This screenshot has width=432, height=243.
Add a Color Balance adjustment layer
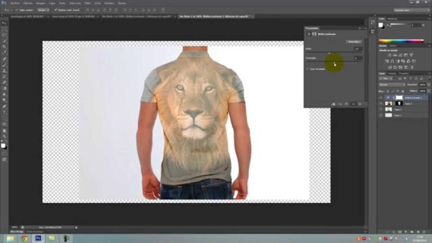point(392,61)
